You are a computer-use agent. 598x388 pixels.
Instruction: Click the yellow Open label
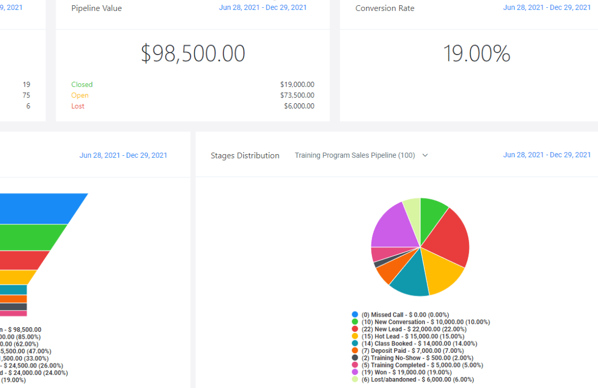coord(80,95)
